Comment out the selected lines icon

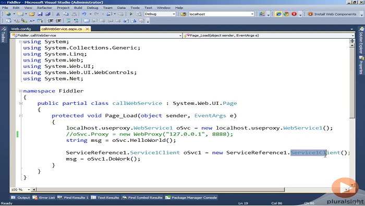click(x=68, y=21)
